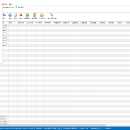This screenshot has width=130, height=130.
Task: Click the 开户银行 column header
Action: (x=40, y=23)
